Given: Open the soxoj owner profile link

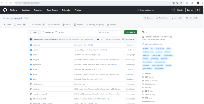Looking at the screenshot, I should coord(9,18).
